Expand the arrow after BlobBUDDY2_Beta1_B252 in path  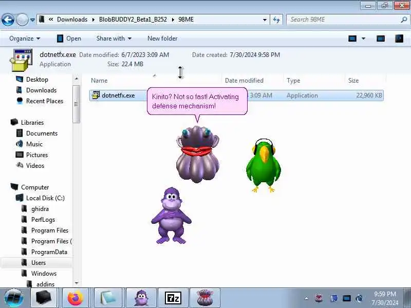point(173,20)
